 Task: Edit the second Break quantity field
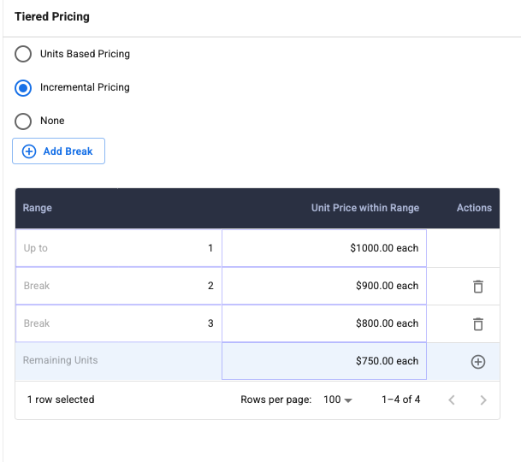[118, 323]
